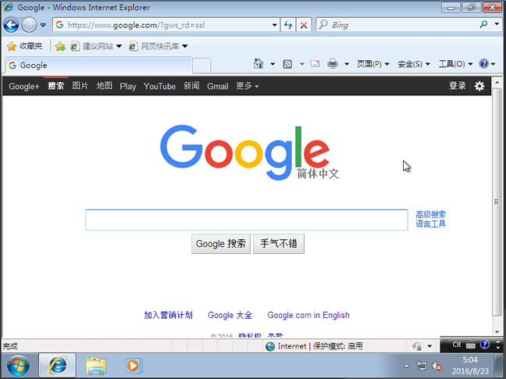506x379 pixels.
Task: Select the Google browser tab
Action: [x=98, y=65]
